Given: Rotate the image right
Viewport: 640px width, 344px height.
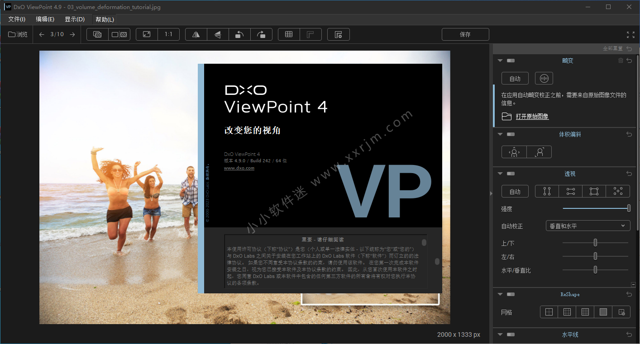Looking at the screenshot, I should coord(261,34).
